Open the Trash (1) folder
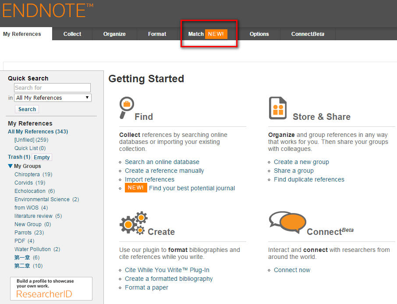 tap(19, 157)
